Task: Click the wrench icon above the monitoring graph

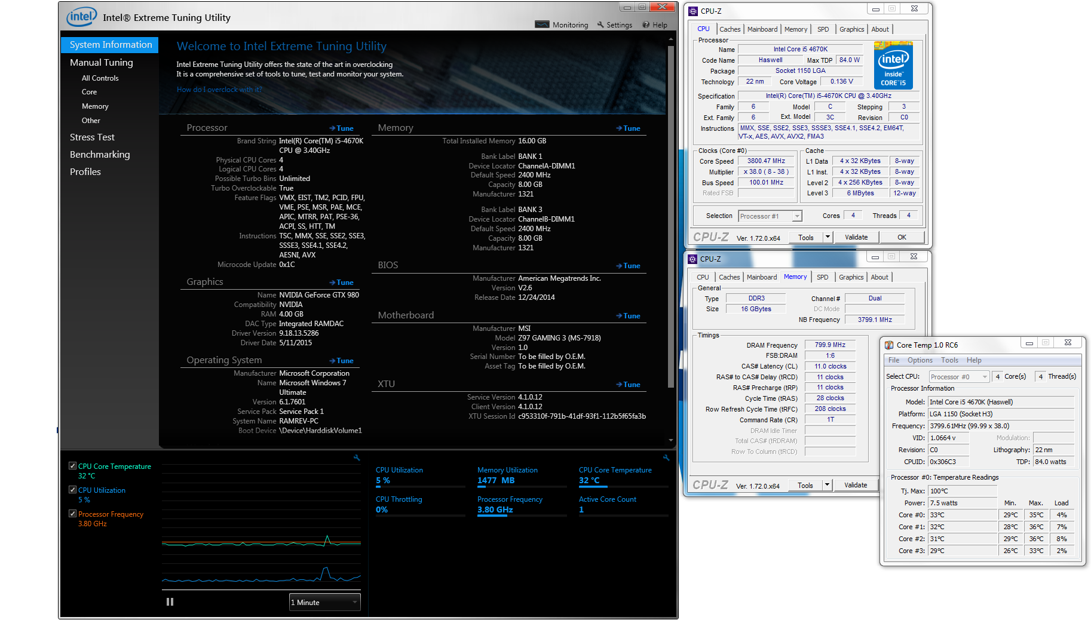Action: click(x=357, y=458)
